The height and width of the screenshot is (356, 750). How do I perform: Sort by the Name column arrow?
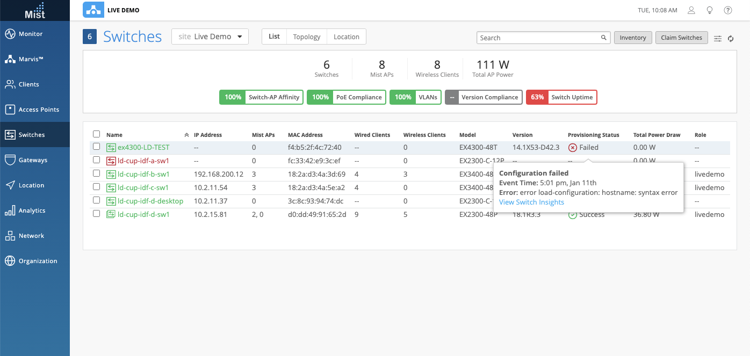tap(186, 135)
